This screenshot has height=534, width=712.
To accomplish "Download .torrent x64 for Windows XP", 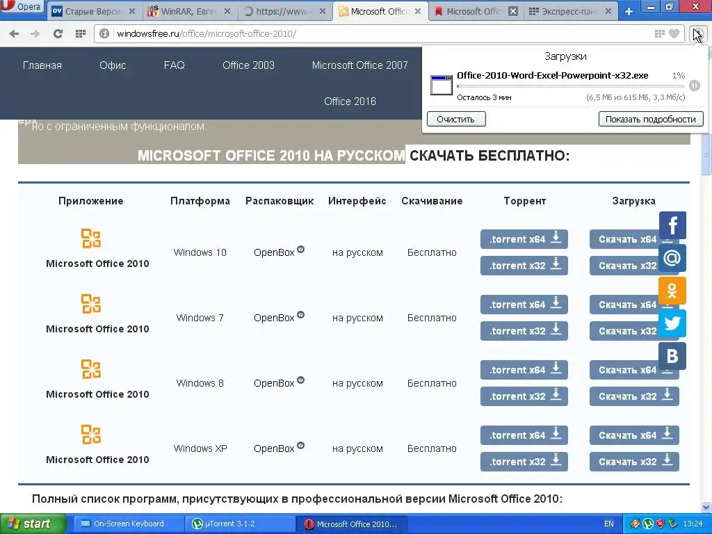I will 524,435.
